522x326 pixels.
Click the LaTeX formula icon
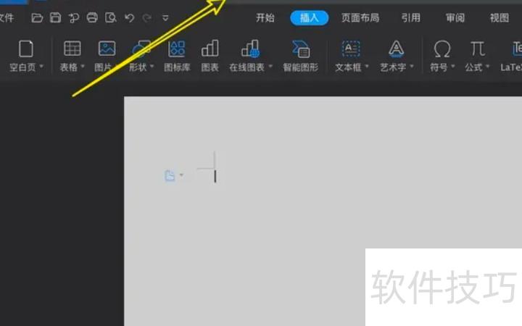click(517, 49)
